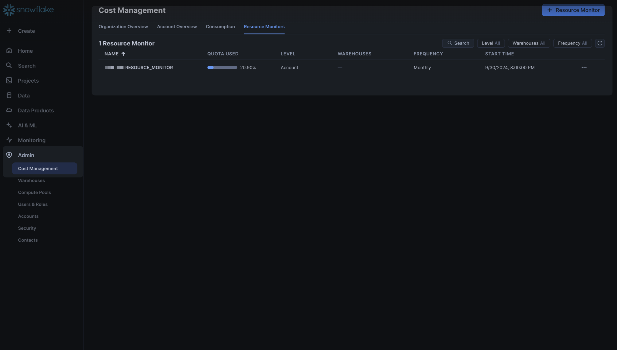This screenshot has width=617, height=350.
Task: Open the more options menu for RESOURCE_MONITOR
Action: (584, 67)
